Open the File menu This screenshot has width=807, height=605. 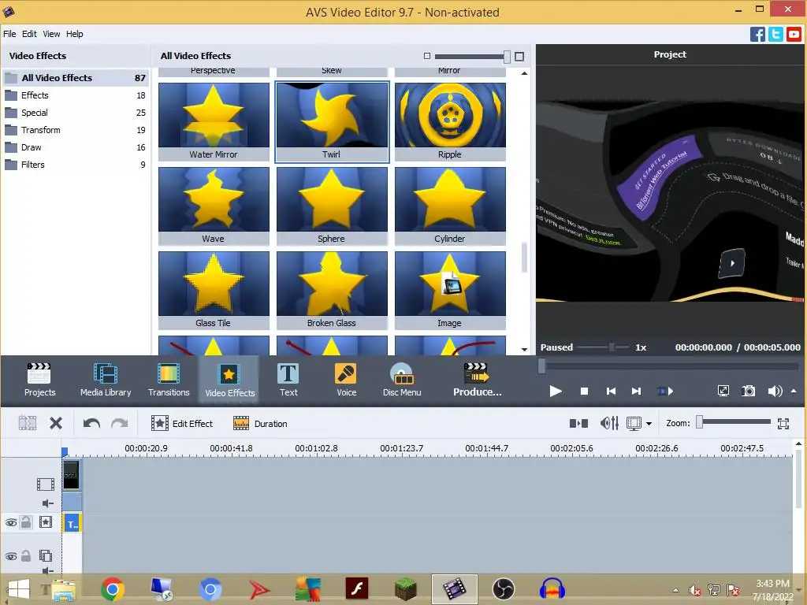(x=9, y=34)
